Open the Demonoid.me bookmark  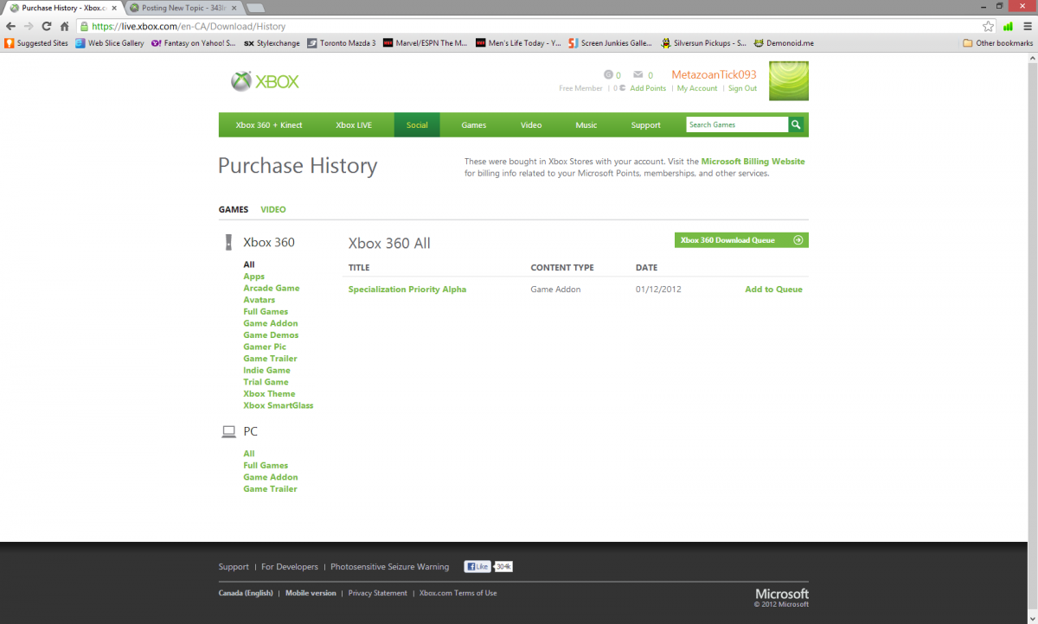[784, 42]
